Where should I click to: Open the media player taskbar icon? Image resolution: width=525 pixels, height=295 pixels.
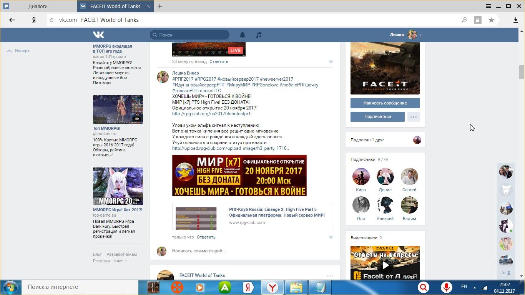coord(200,287)
